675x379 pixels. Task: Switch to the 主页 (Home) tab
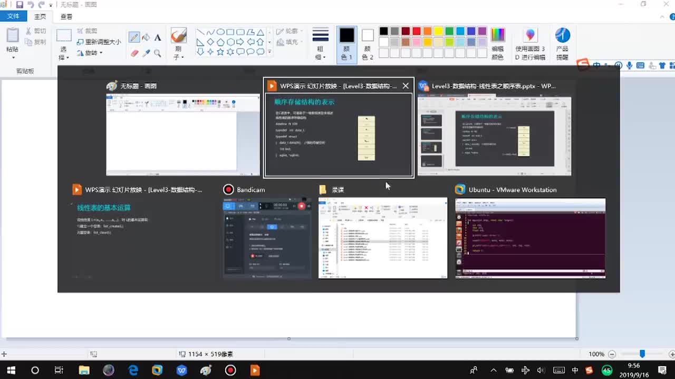(40, 17)
